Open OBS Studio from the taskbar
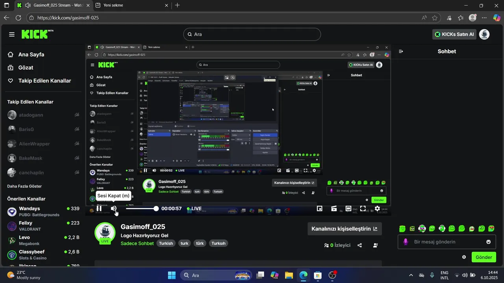 332,275
